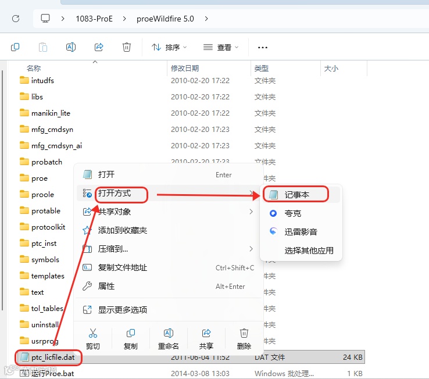The height and width of the screenshot is (379, 429).
Task: Open the three-dots more options menu
Action: pos(263,48)
